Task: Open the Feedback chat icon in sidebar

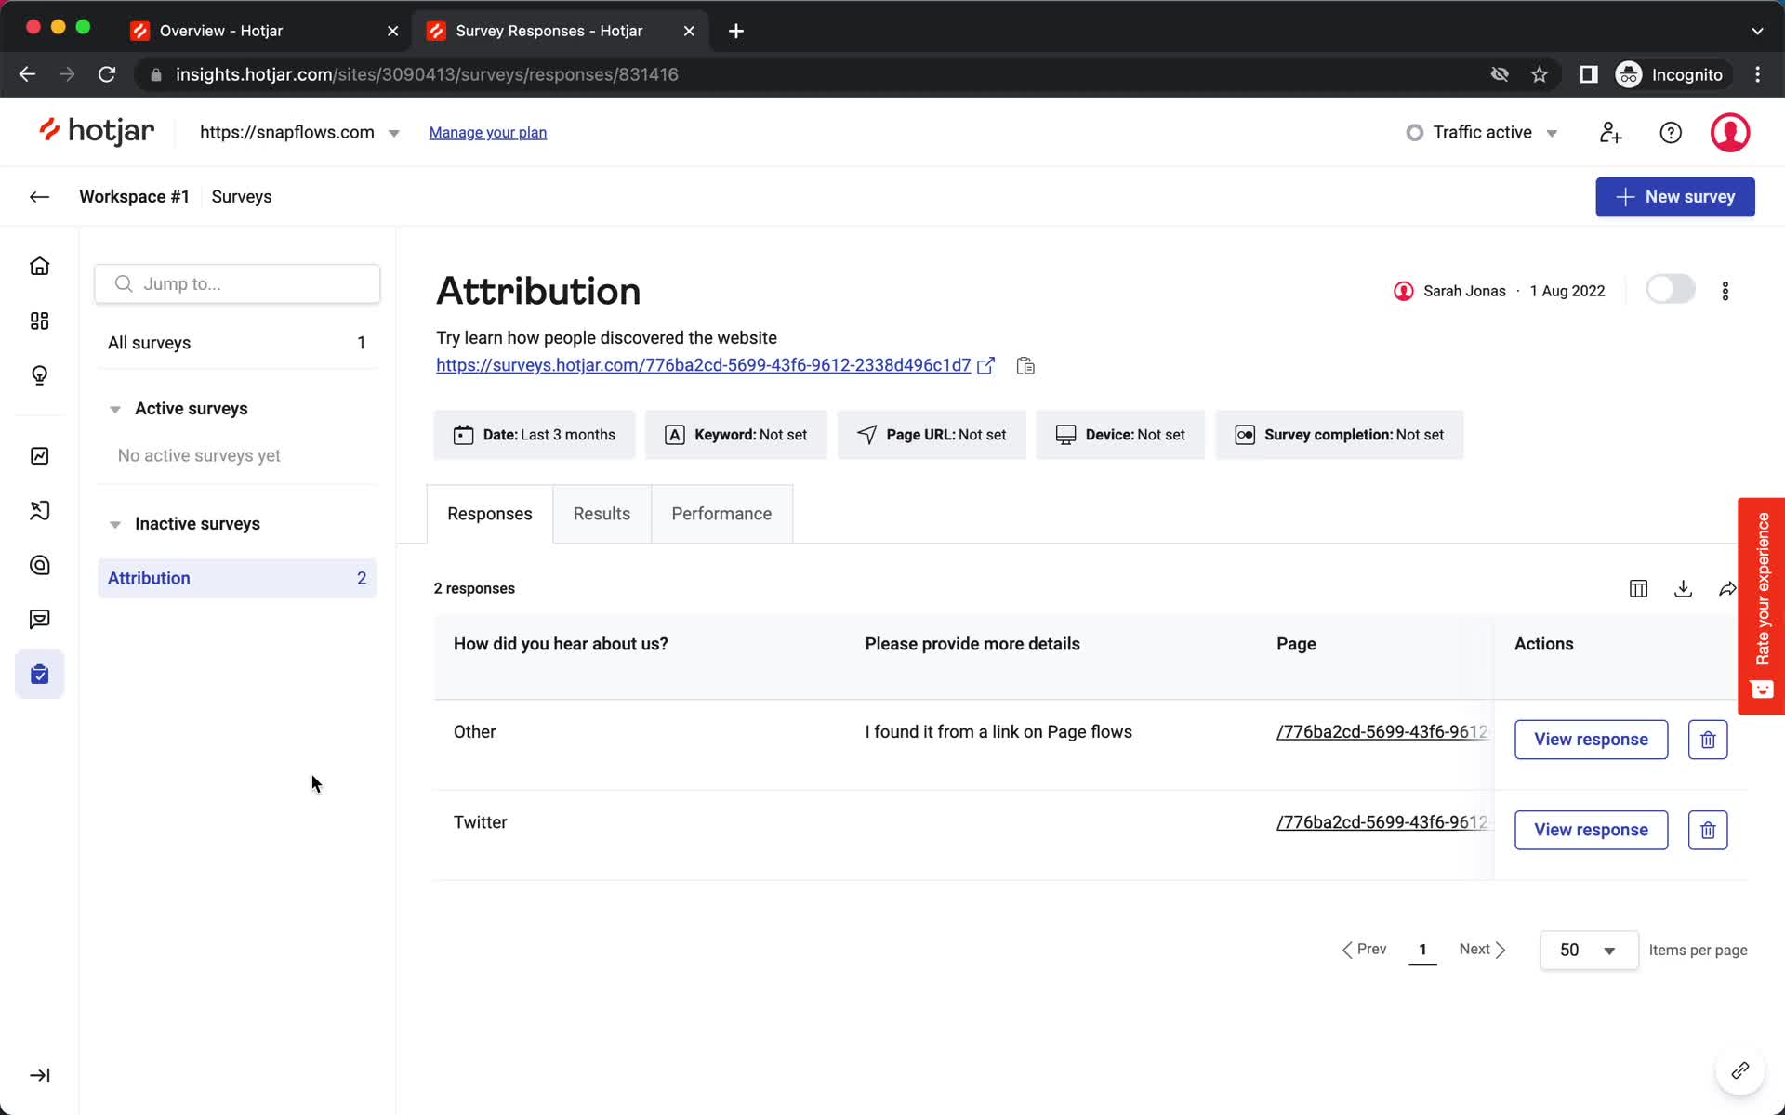Action: [x=39, y=620]
